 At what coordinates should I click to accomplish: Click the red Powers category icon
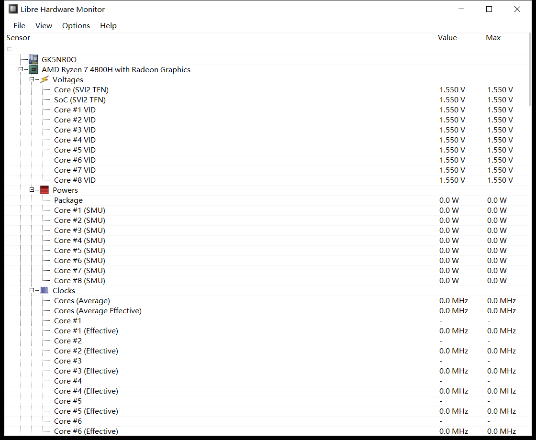[x=45, y=190]
